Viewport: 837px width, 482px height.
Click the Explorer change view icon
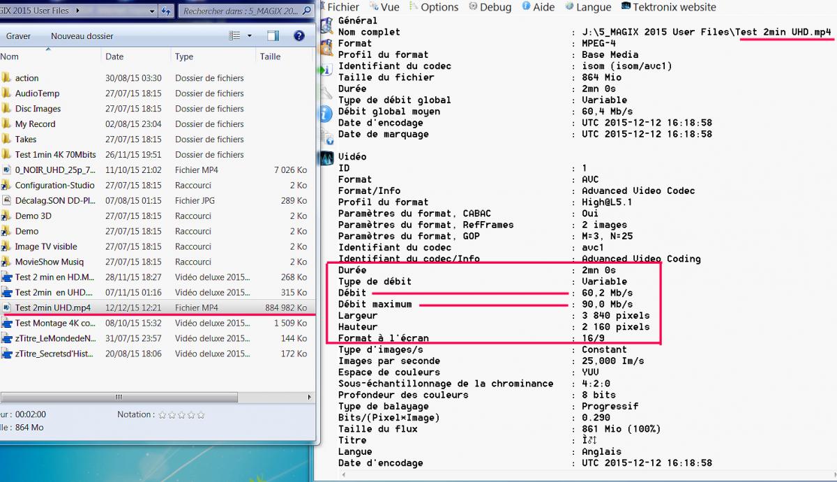(234, 36)
